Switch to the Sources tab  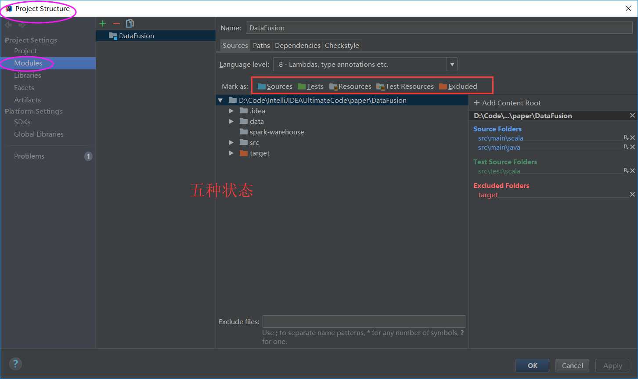(235, 45)
